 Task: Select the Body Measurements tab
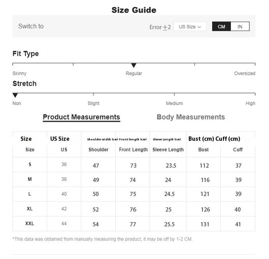[191, 117]
